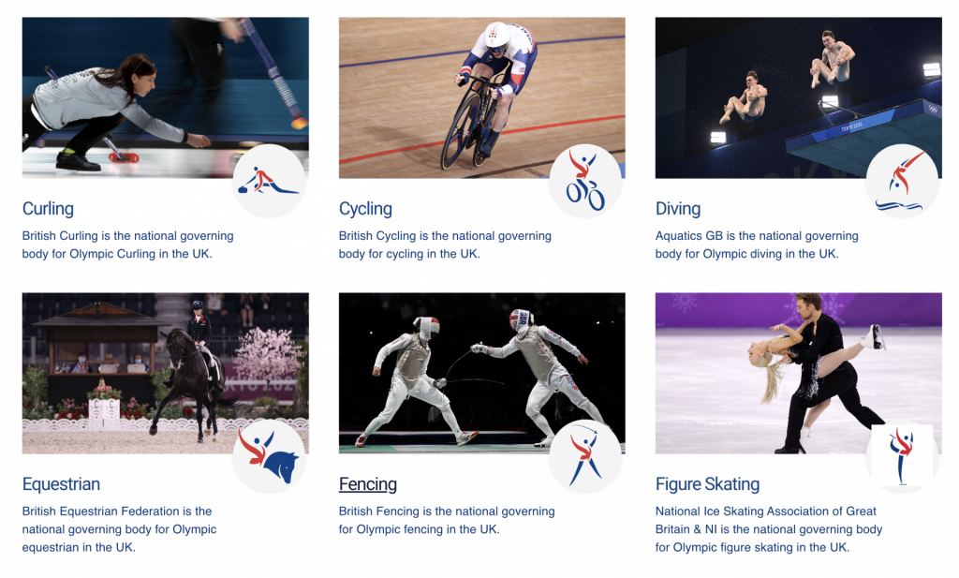The image size is (959, 578).
Task: Select the synchronized divers photo thumbnail
Action: 799,97
